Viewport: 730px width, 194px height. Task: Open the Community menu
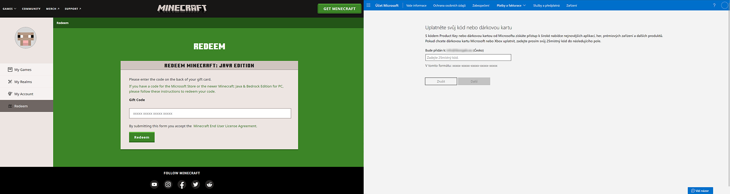coord(31,9)
